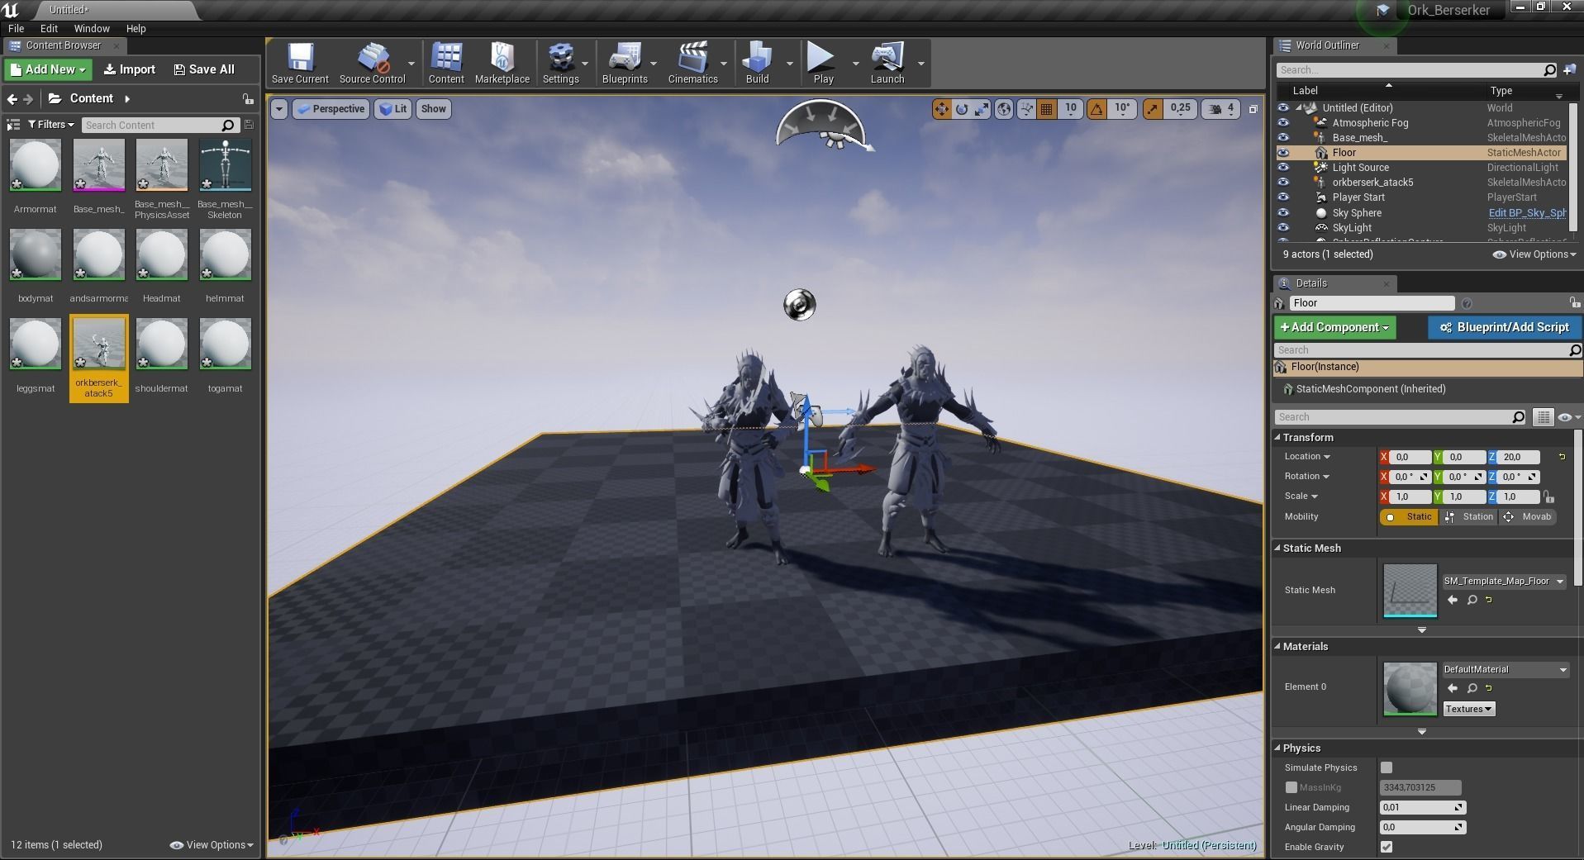The height and width of the screenshot is (860, 1584).
Task: Open the Add Component dropdown
Action: [1334, 327]
